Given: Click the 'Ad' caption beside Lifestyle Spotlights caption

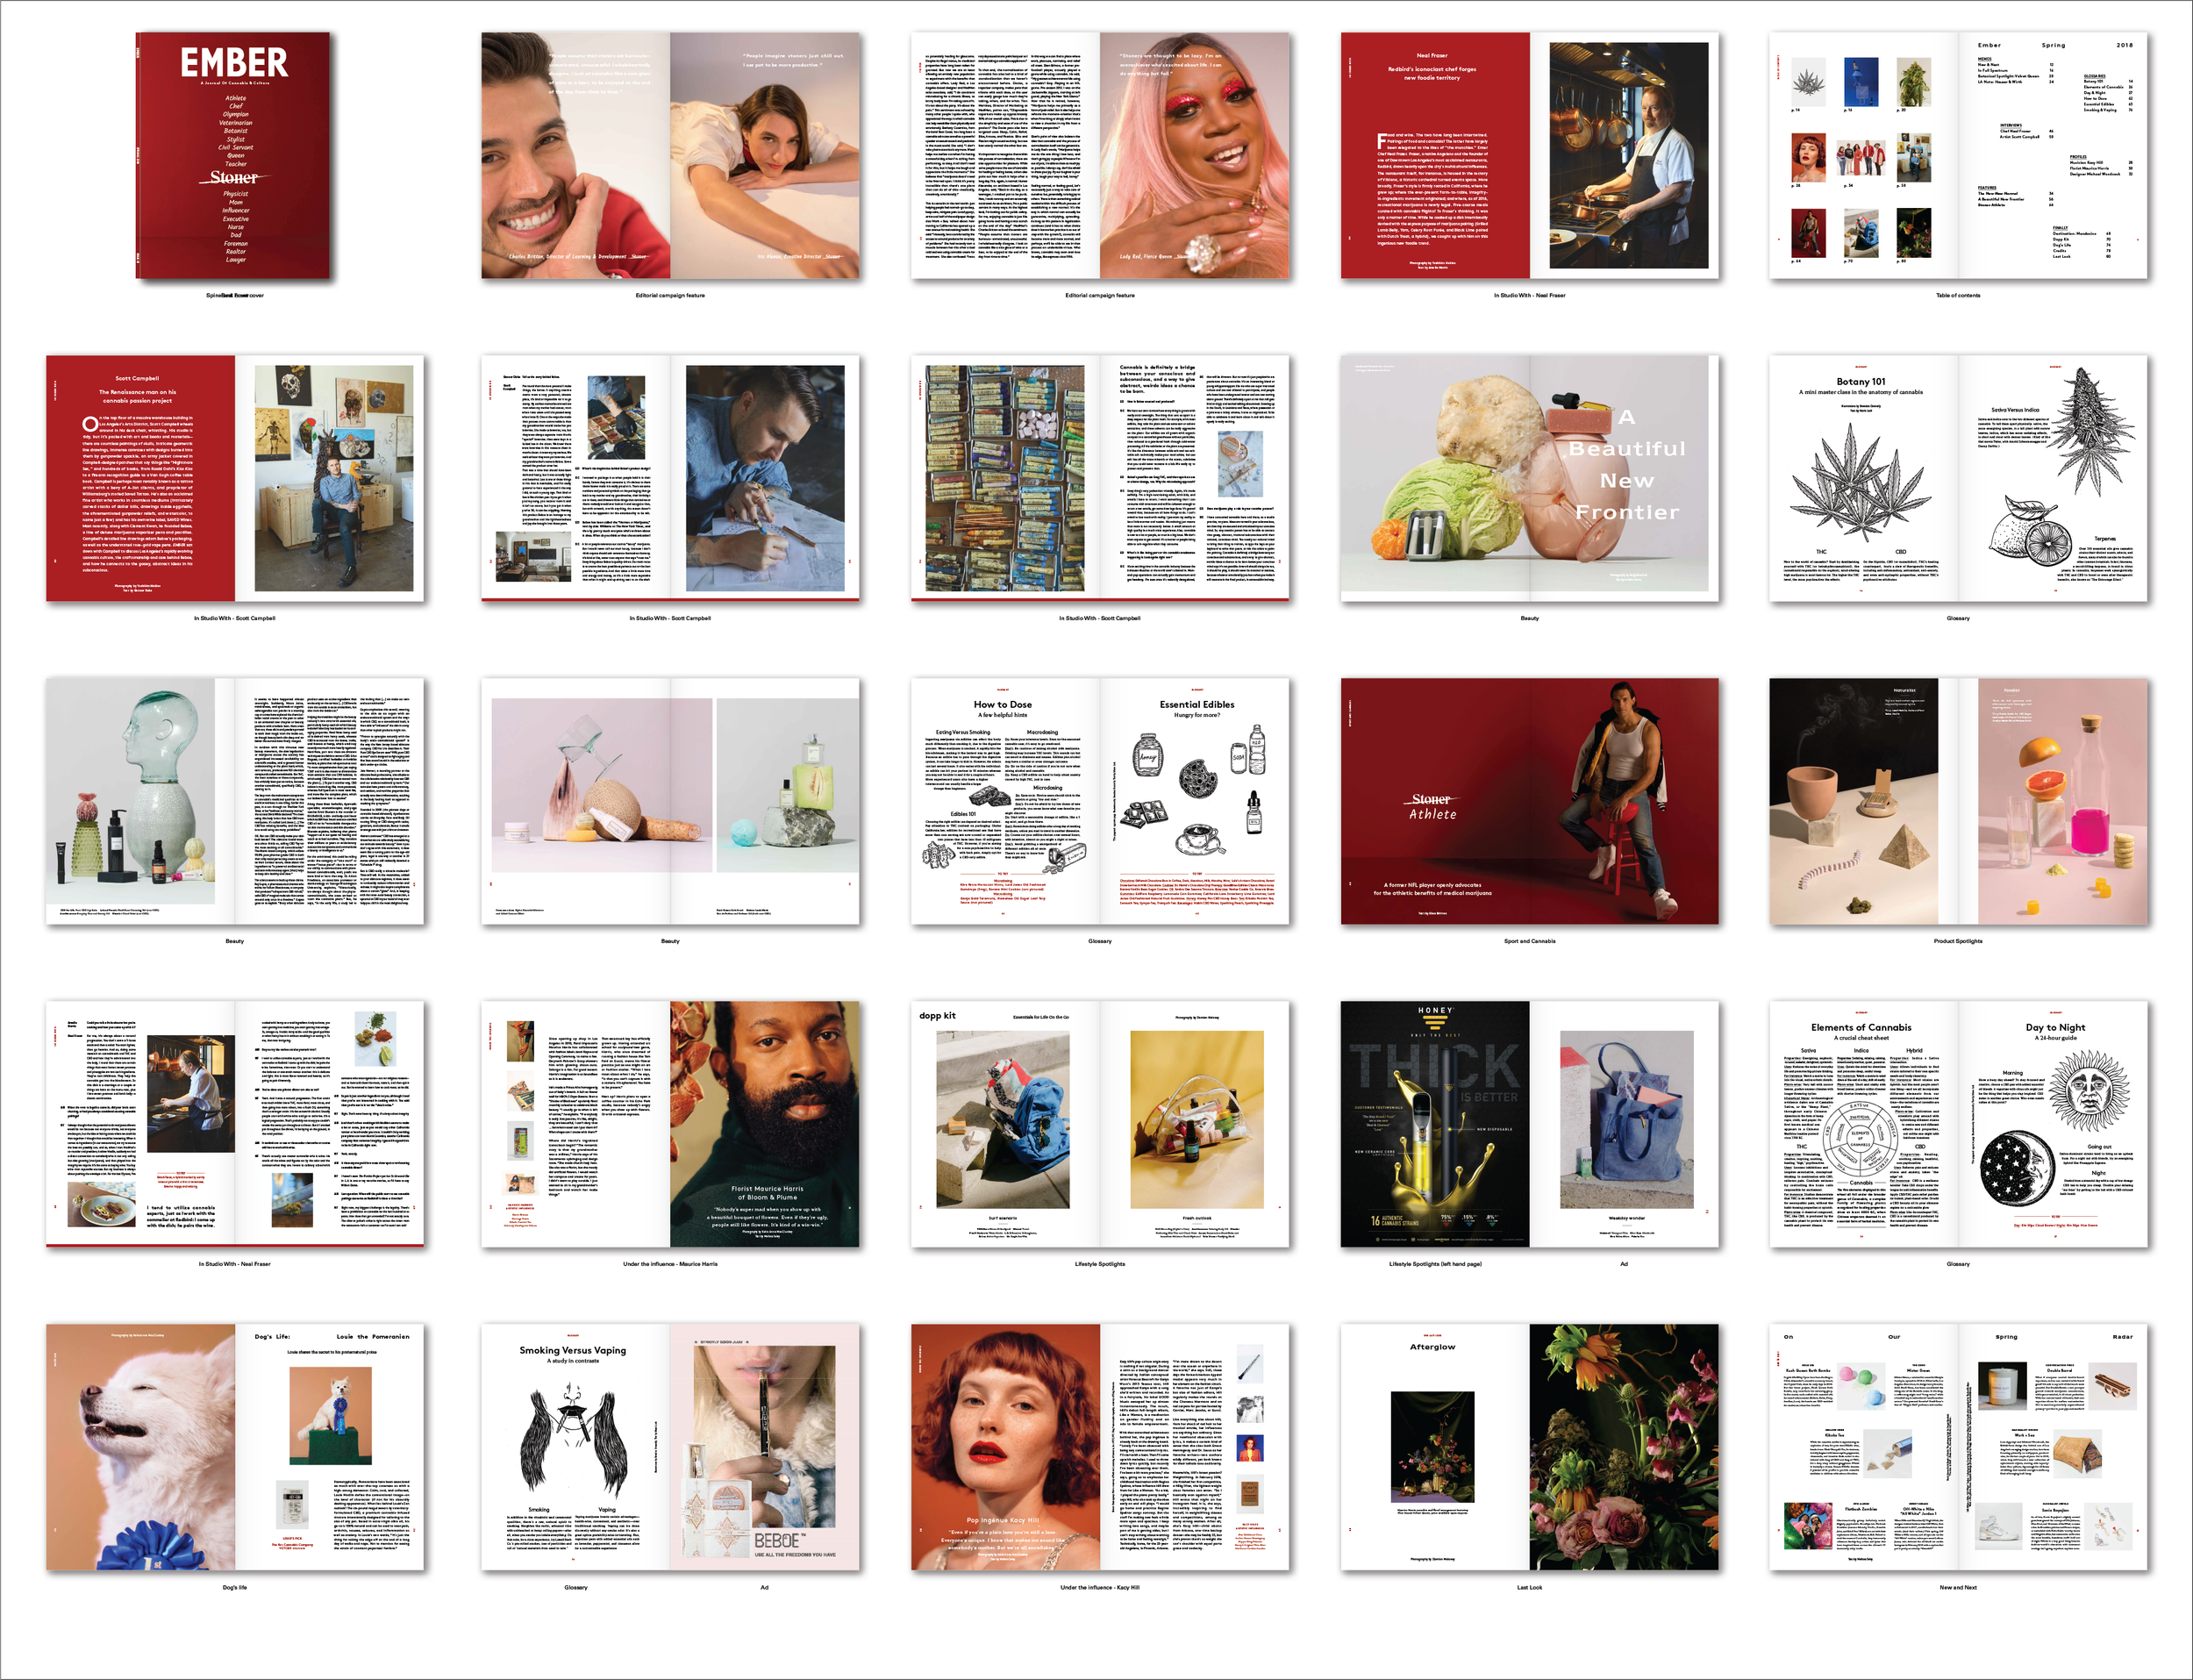Looking at the screenshot, I should [x=1624, y=1264].
